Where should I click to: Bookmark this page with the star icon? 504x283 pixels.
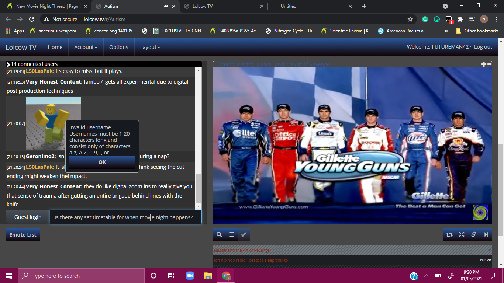point(410,19)
